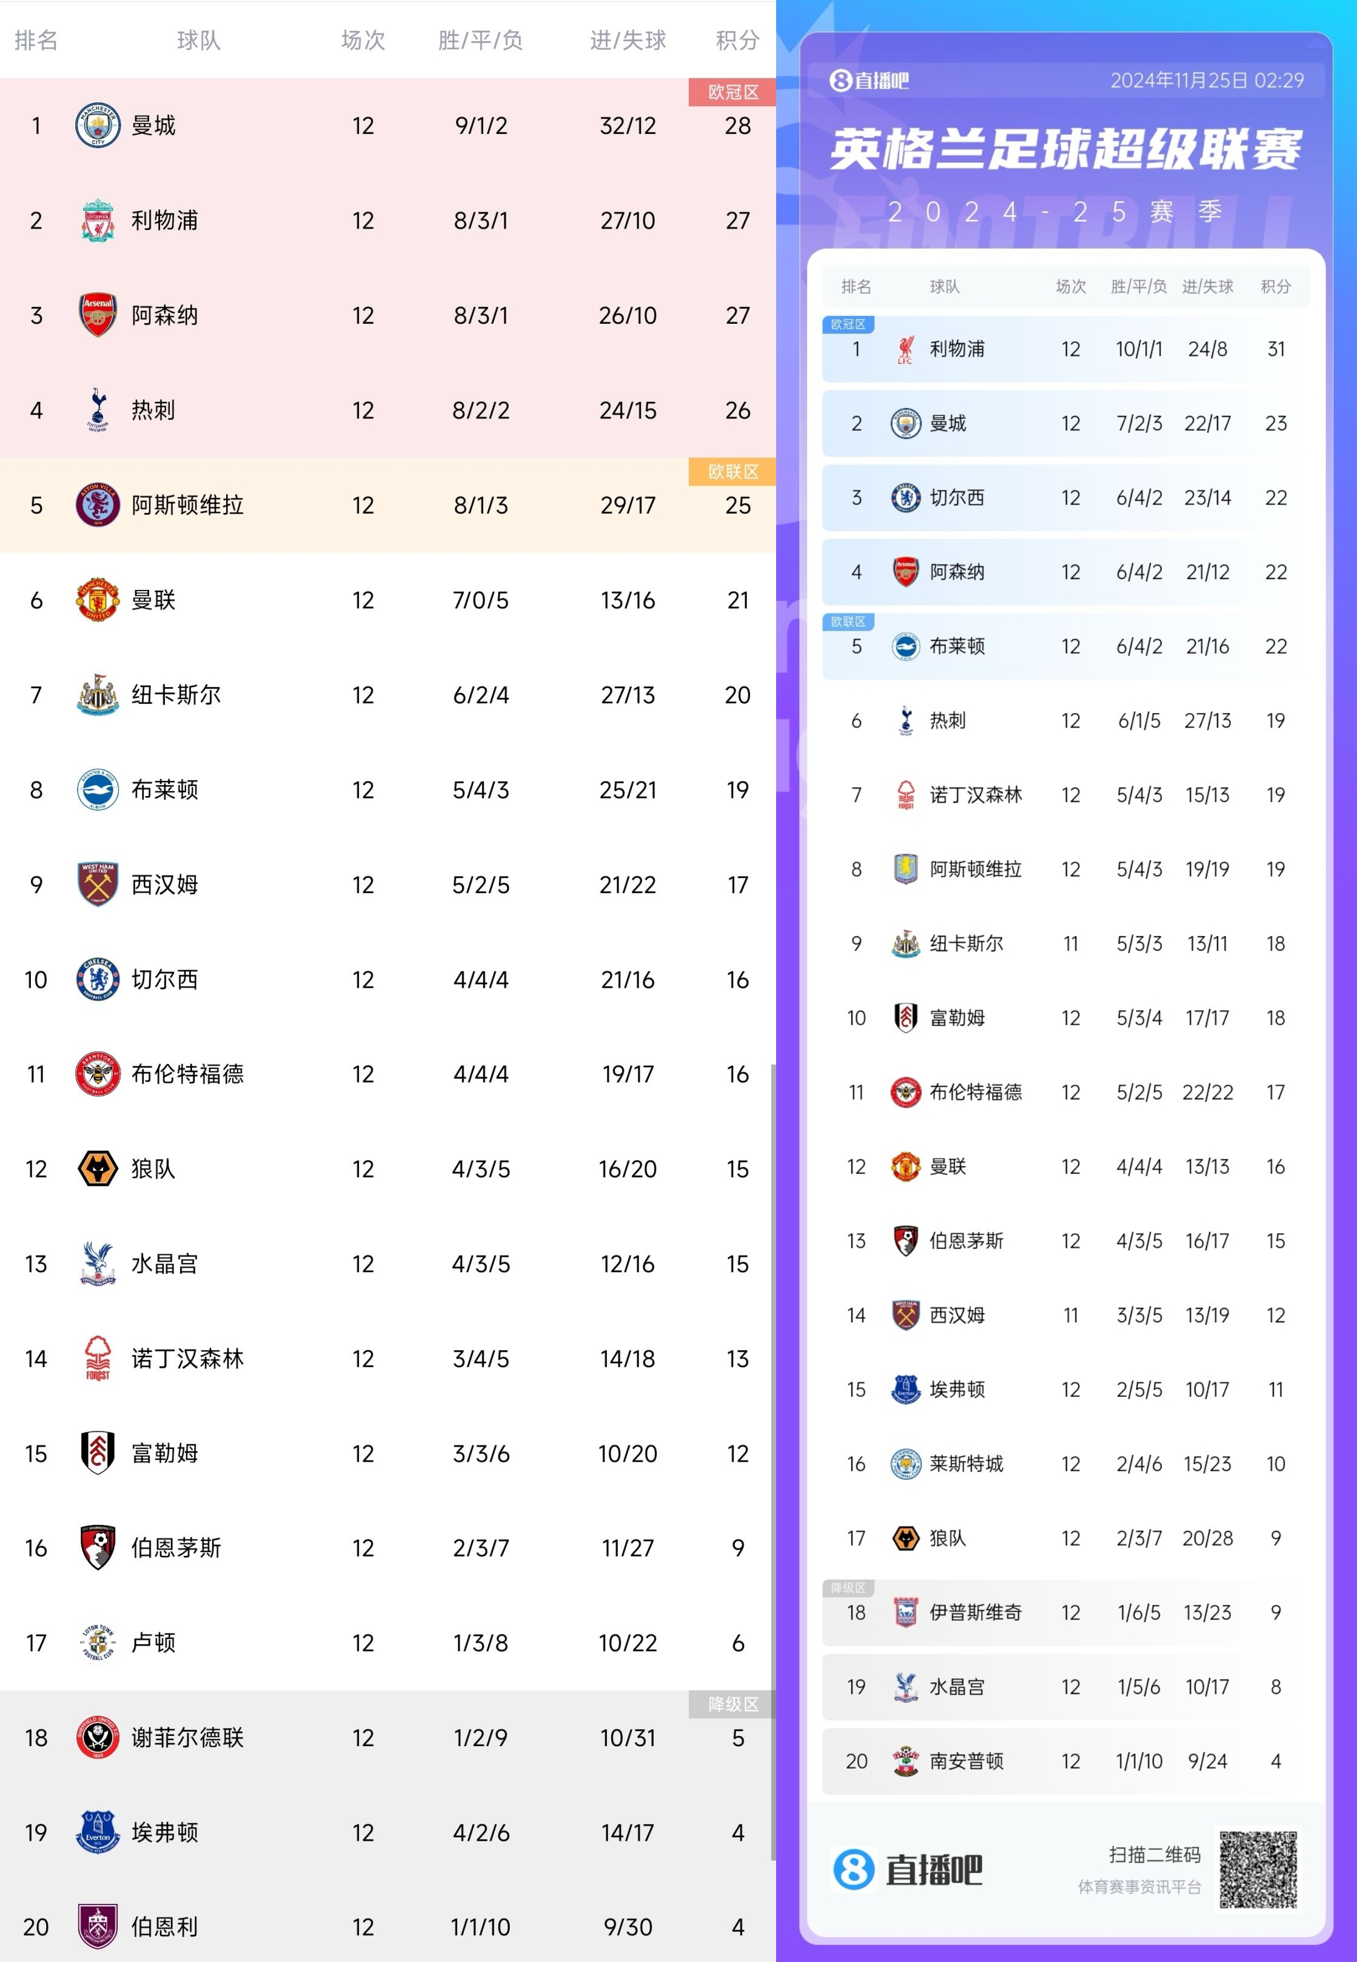Viewport: 1357px width, 1962px height.
Task: Click the 进/失球 header in right table
Action: 1207,287
